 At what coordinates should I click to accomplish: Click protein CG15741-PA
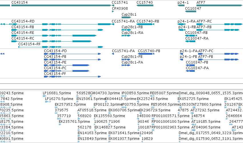click(x=123, y=51)
